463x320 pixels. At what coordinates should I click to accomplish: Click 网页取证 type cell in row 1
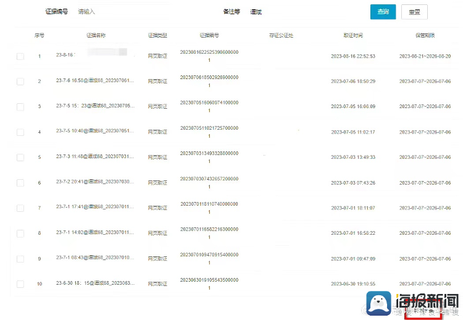click(x=157, y=56)
